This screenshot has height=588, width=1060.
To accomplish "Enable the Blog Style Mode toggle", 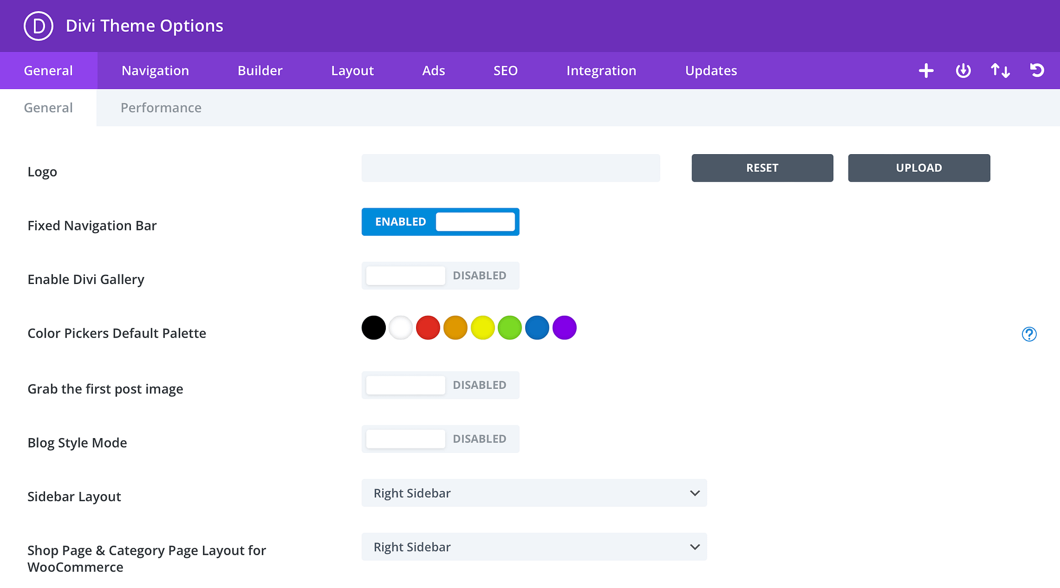I will coord(440,439).
